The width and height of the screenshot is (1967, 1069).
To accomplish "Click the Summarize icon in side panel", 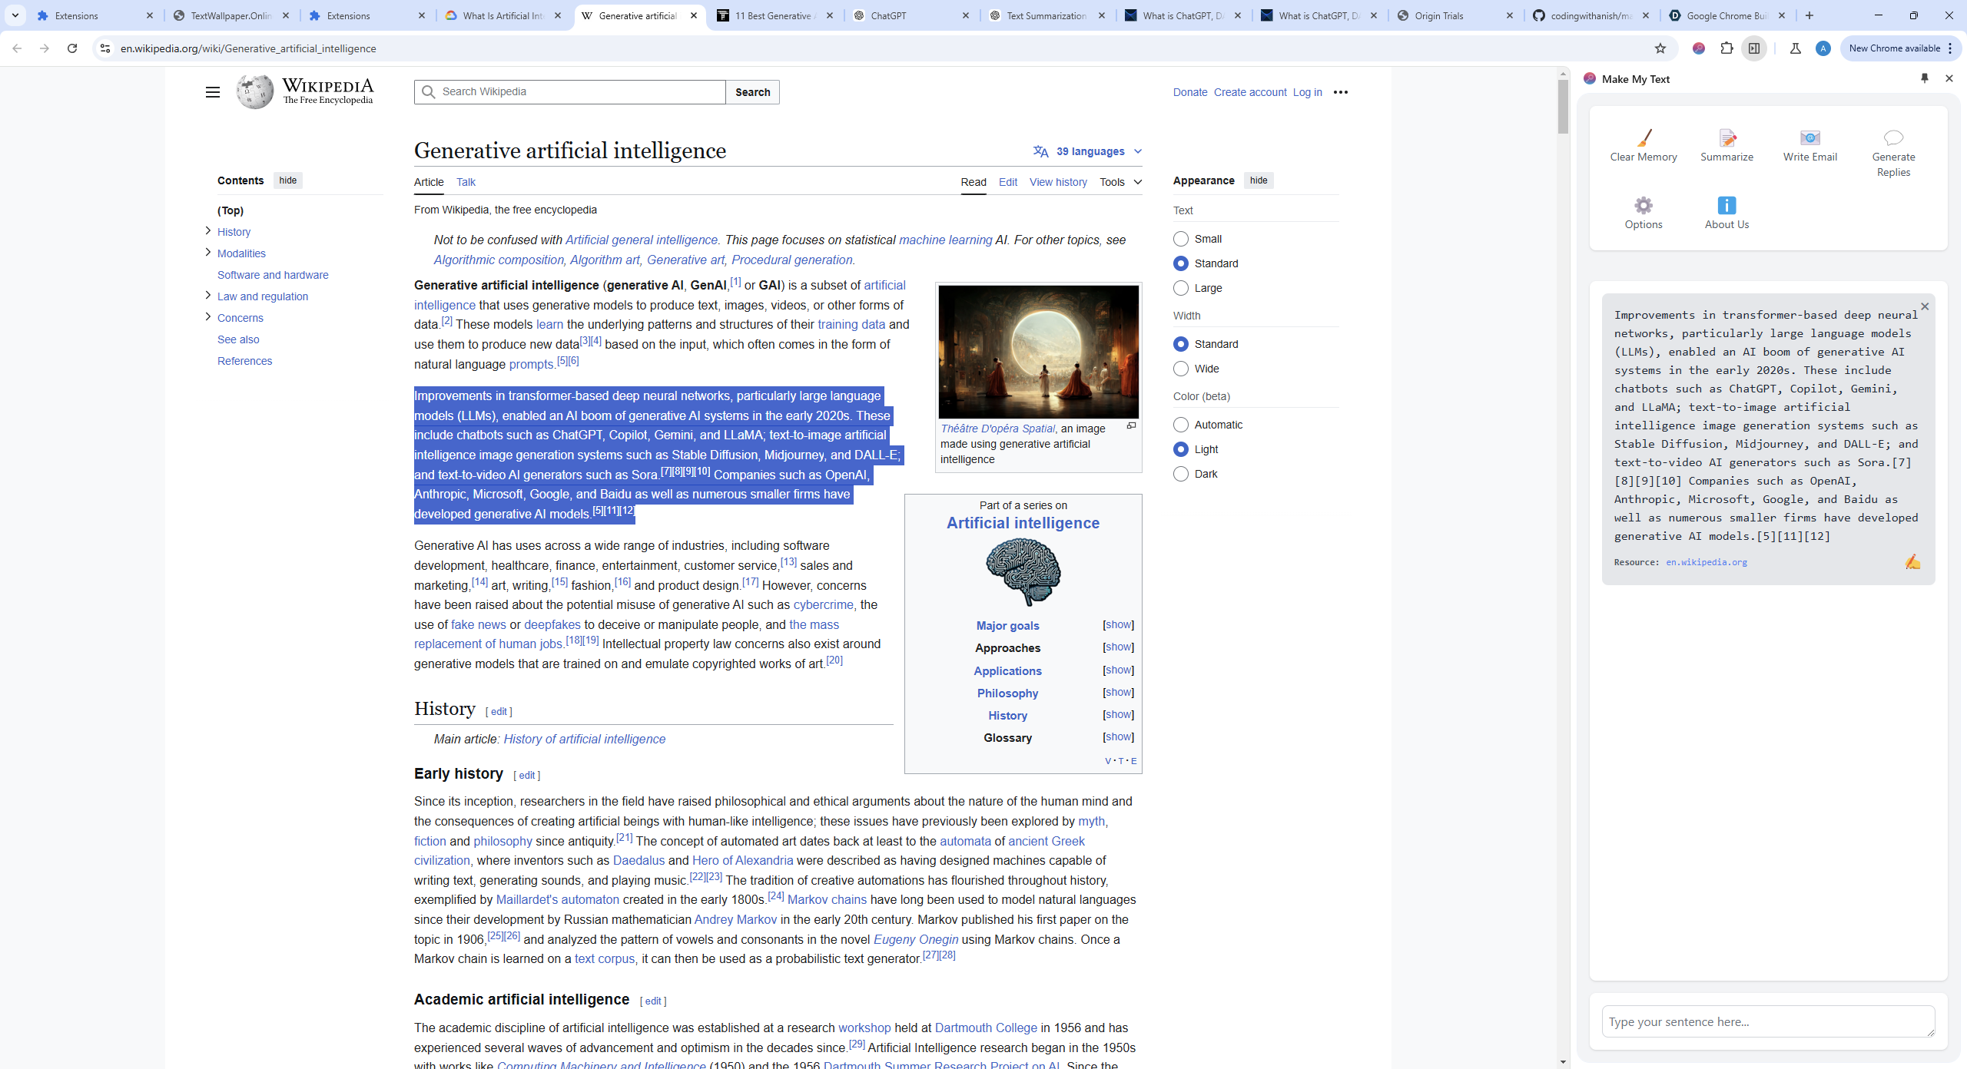I will pyautogui.click(x=1727, y=138).
